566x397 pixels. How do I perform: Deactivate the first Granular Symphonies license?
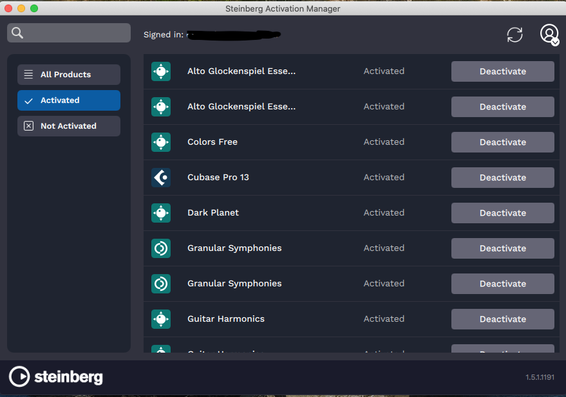click(502, 248)
